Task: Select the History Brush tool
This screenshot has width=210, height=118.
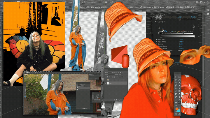Action: [x=179, y=88]
